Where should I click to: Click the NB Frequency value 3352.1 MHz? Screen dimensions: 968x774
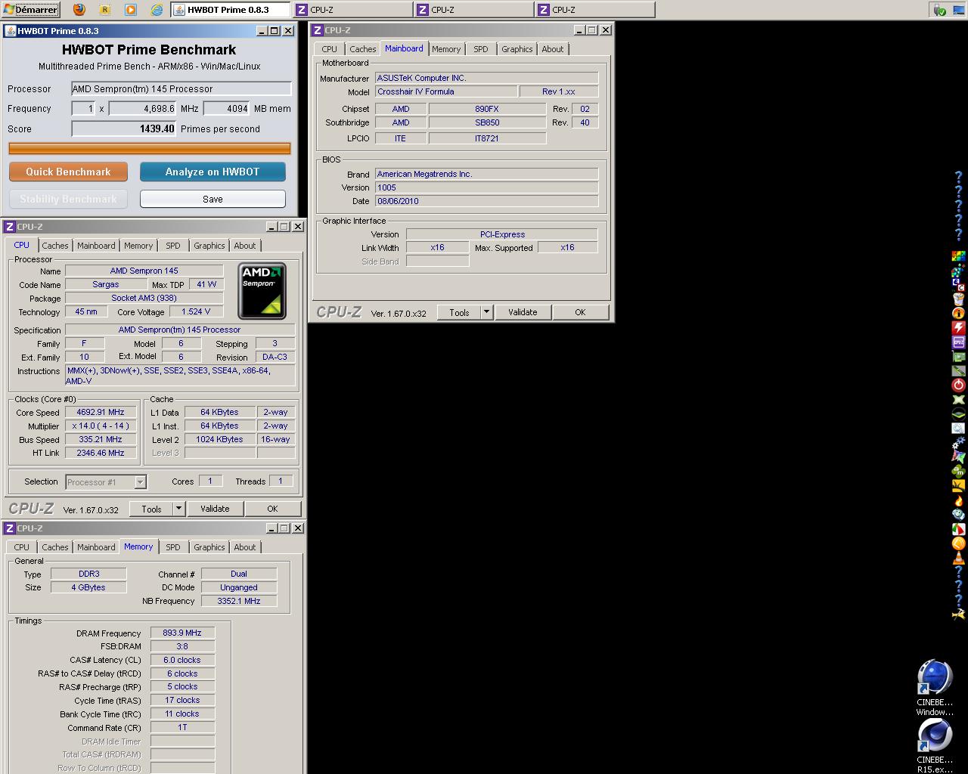(238, 601)
